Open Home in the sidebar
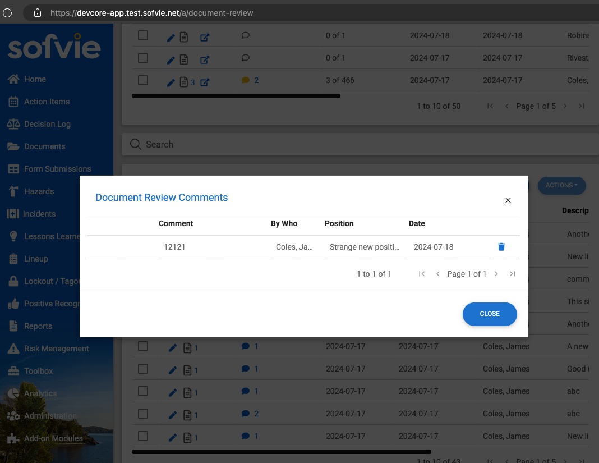The image size is (599, 463). [35, 79]
